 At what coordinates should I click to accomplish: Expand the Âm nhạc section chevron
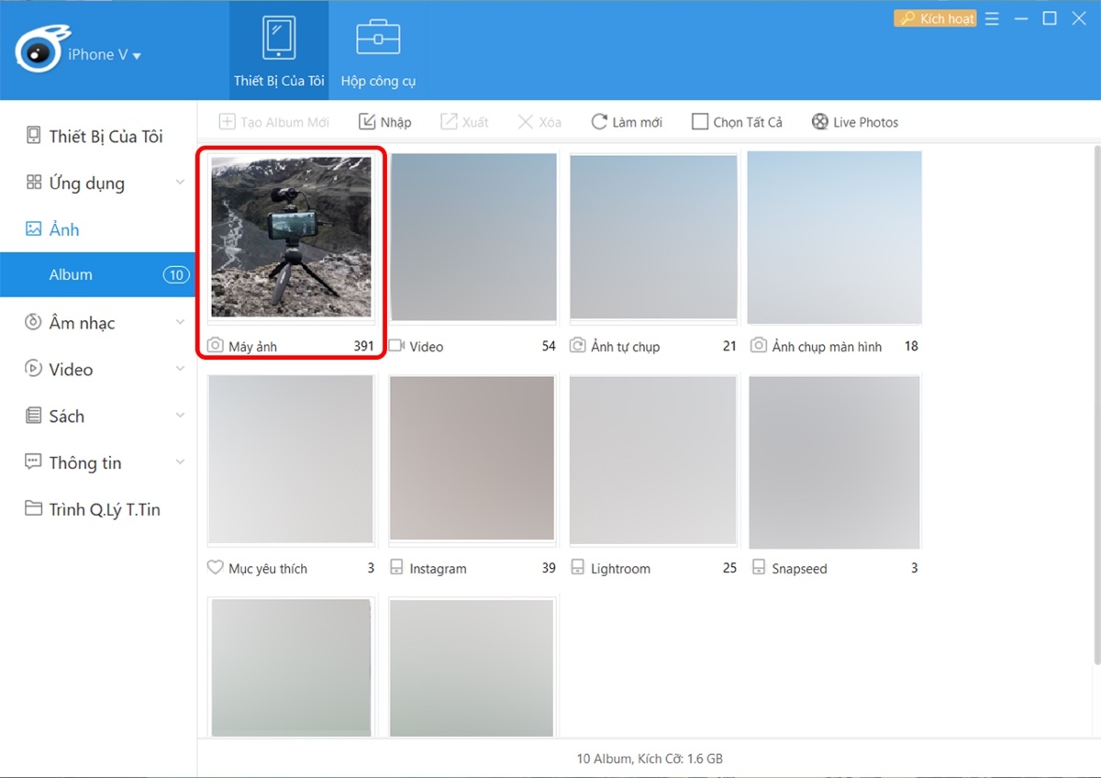point(180,322)
